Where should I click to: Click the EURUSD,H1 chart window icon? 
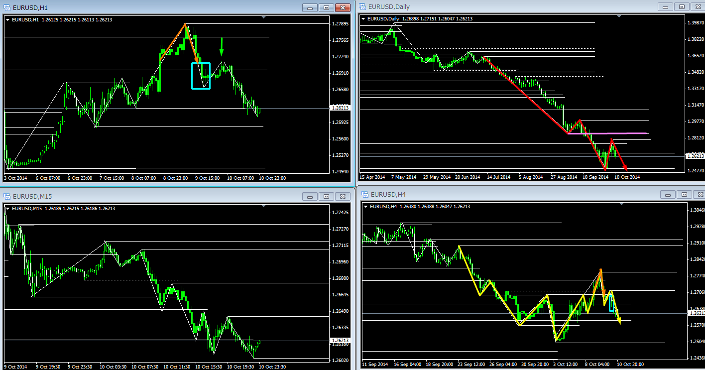point(7,7)
